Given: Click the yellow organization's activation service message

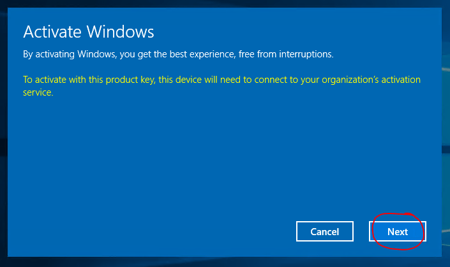Looking at the screenshot, I should pyautogui.click(x=221, y=85).
